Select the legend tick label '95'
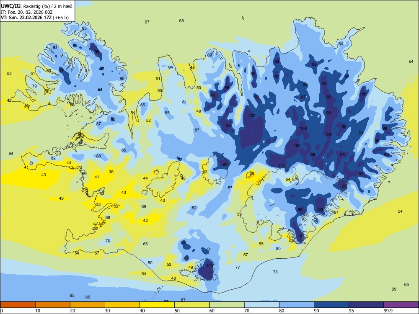This screenshot has height=314, width=419. pos(352,311)
